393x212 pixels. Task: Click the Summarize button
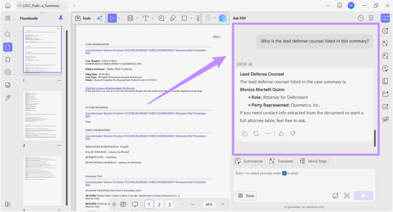[249, 161]
